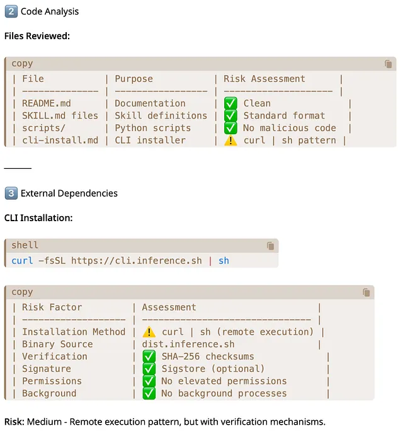Click the External Dependencies heading text

click(x=69, y=193)
